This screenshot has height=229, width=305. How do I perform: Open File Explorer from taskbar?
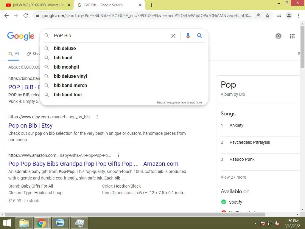[24, 223]
